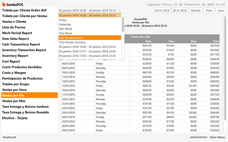
Task: Click the dropdown list scroll-down arrow
Action: pos(123,58)
